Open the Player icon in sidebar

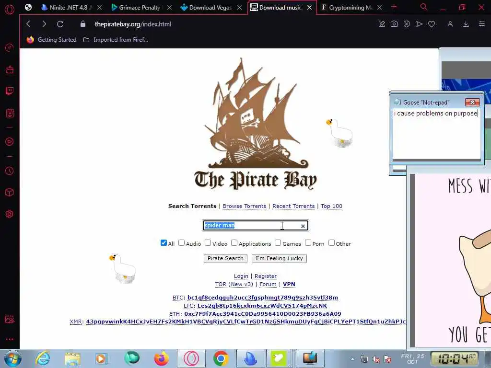click(x=10, y=141)
